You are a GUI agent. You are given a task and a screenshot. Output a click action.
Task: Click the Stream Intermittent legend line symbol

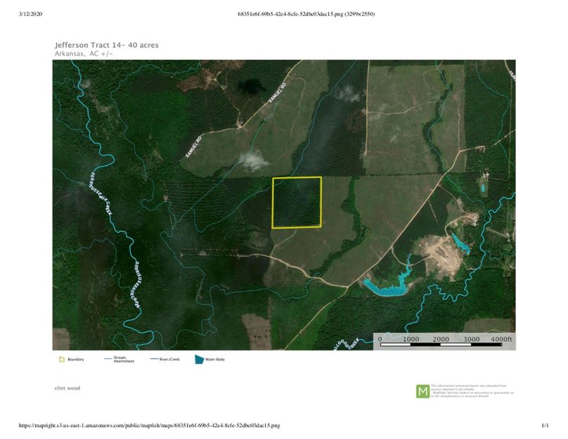[108, 360]
